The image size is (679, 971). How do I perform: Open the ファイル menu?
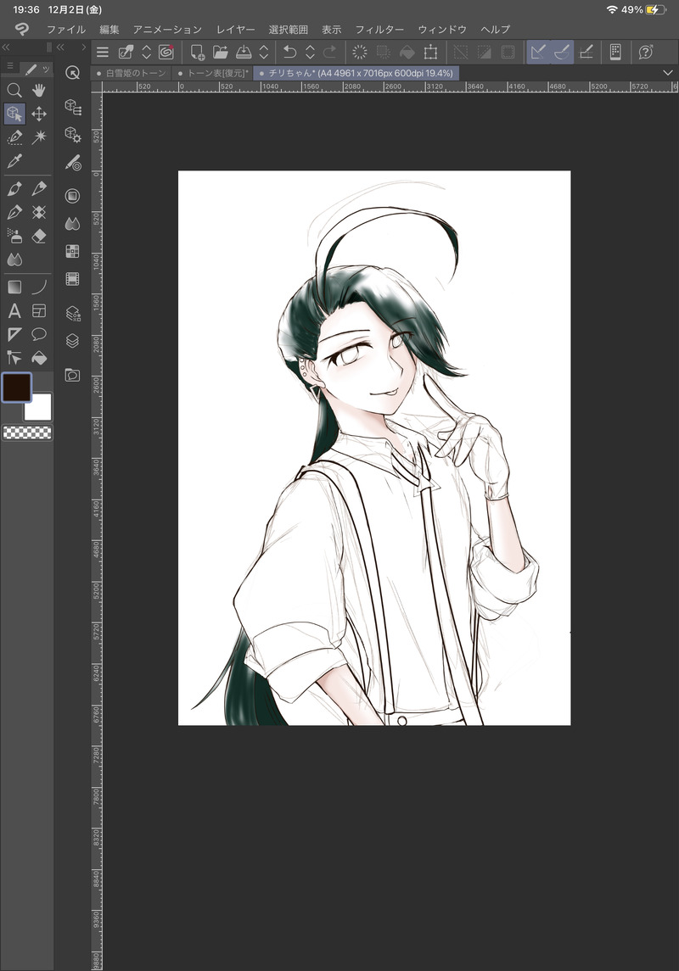(x=66, y=30)
